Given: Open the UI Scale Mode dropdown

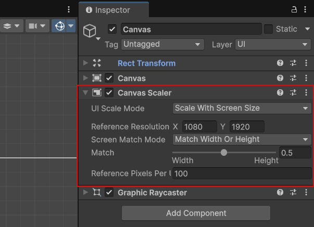Looking at the screenshot, I should [242, 108].
